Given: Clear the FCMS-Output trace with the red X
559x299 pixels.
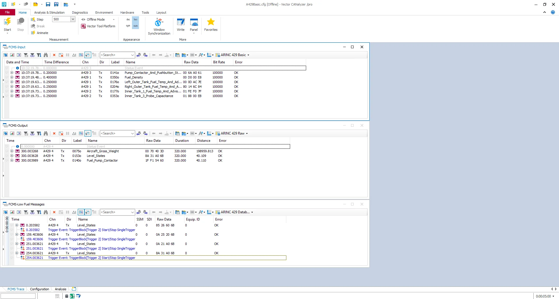Looking at the screenshot, I should coord(54,133).
